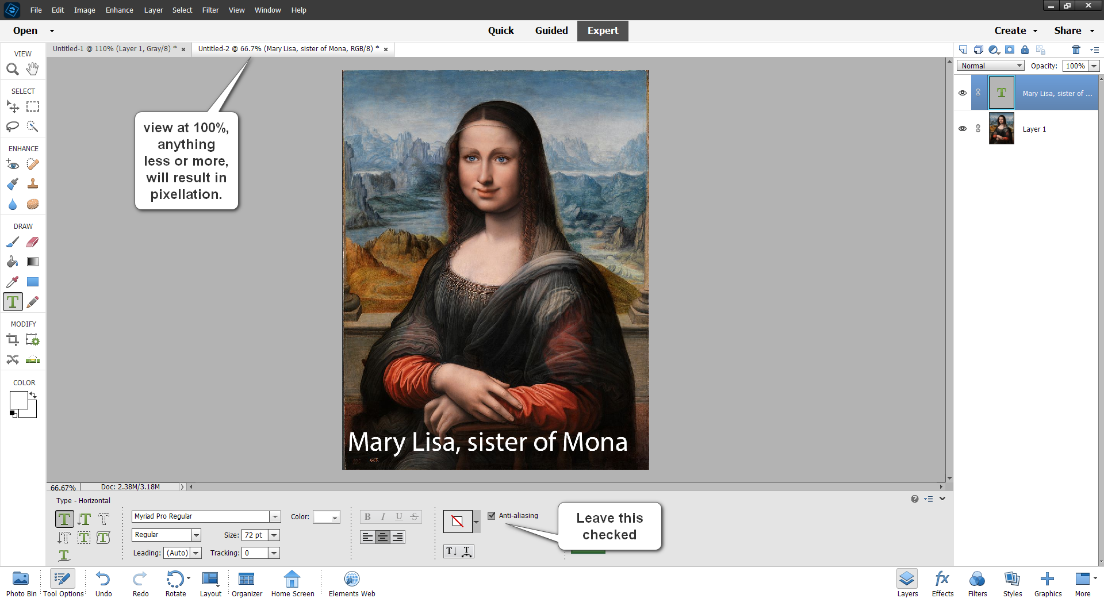Image resolution: width=1104 pixels, height=598 pixels.
Task: Click Undo in the bottom bar
Action: (x=103, y=583)
